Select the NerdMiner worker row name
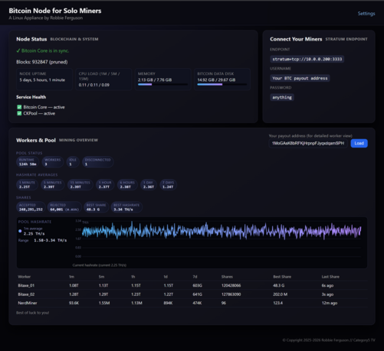Screen dimensions: 384x351 [x=28, y=303]
